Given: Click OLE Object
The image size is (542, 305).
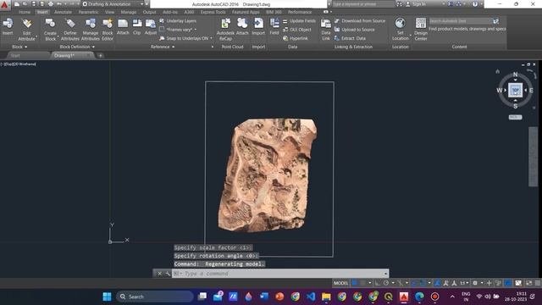Looking at the screenshot, I should [297, 30].
